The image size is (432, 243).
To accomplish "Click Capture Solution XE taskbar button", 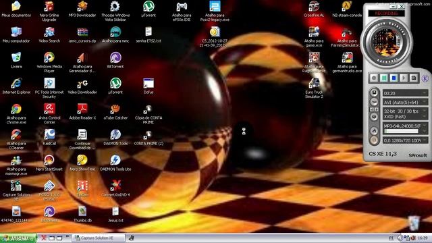I will [99, 238].
